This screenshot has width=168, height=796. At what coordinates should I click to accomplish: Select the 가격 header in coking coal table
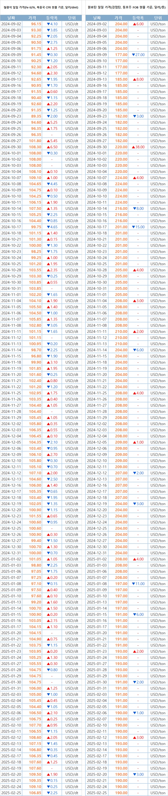point(118,18)
